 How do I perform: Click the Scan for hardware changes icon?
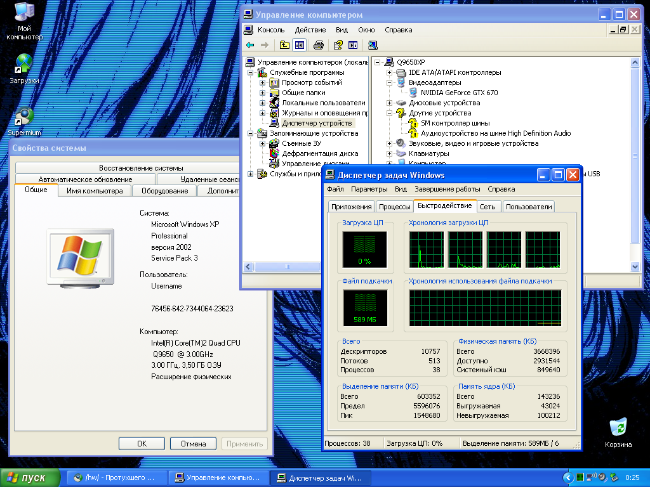[373, 45]
